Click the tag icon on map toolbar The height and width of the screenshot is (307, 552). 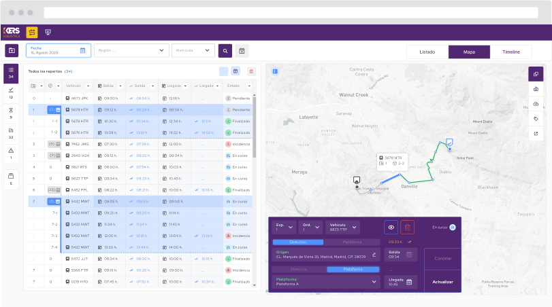pos(536,119)
